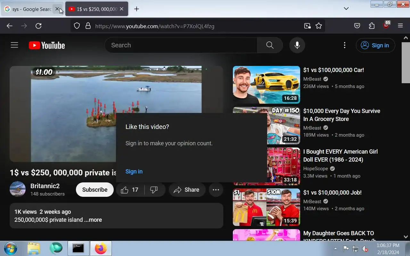View site security padlock info
This screenshot has height=256, width=410.
[x=88, y=26]
